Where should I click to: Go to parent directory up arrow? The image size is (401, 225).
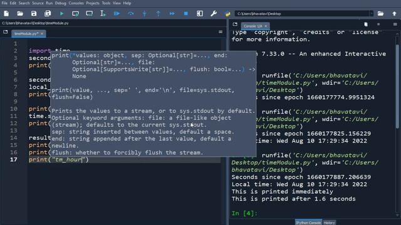click(394, 14)
